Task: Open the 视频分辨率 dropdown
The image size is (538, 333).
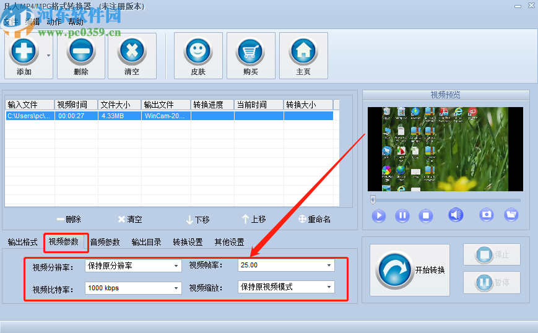Action: pyautogui.click(x=133, y=266)
